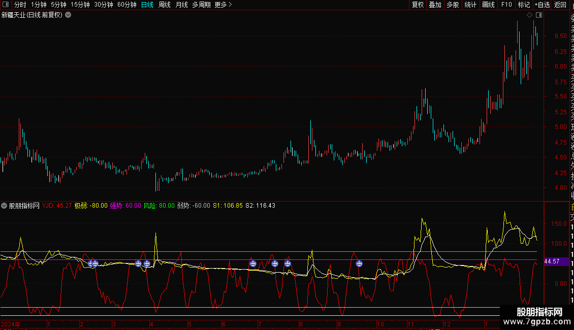This screenshot has height=330, width=574.
Task: Click the S2: 116.43 value
Action: tap(260, 206)
